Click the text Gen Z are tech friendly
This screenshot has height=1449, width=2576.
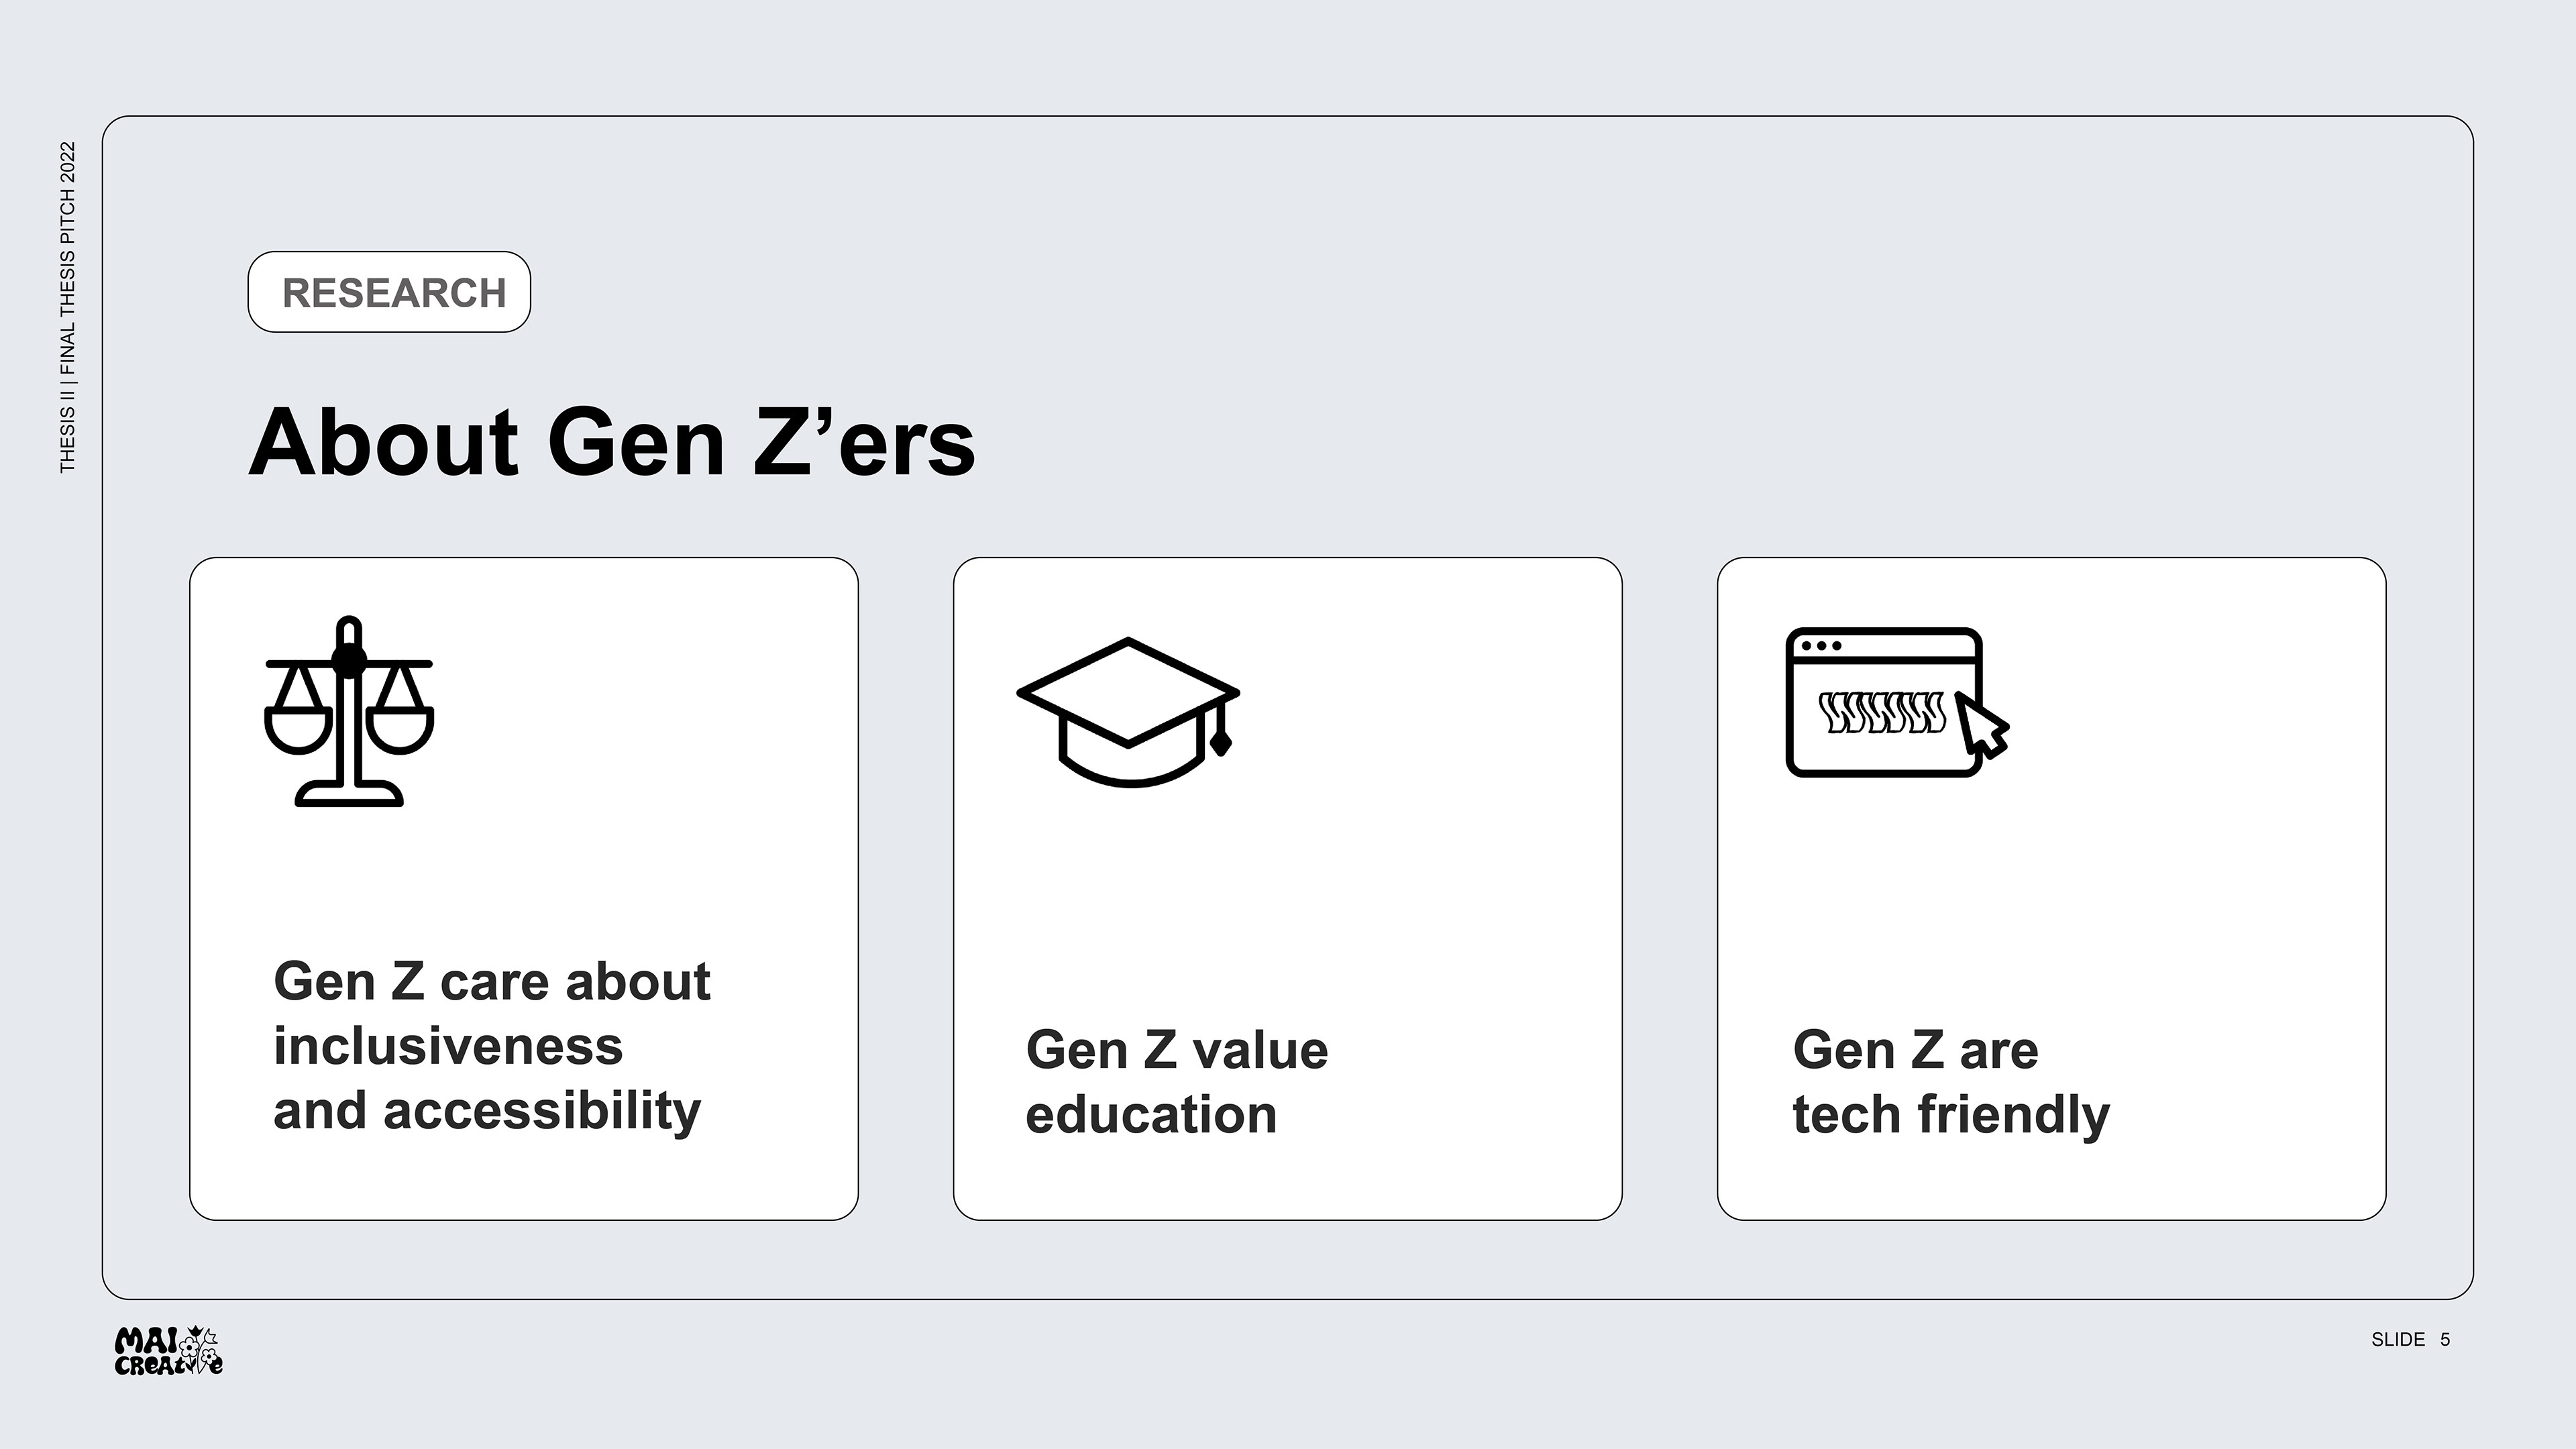[x=1951, y=1082]
